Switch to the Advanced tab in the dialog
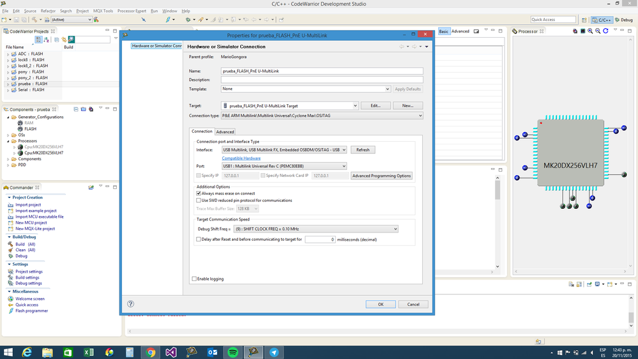Viewport: 638px width, 359px height. click(225, 132)
